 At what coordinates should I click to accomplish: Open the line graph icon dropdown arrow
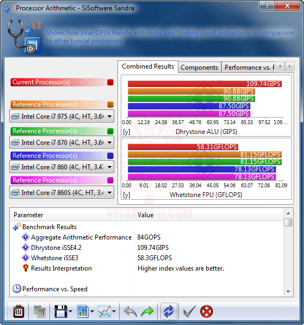114,311
